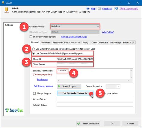Select Settings in the left pane
Viewport: 142px width, 128px height.
9,25
